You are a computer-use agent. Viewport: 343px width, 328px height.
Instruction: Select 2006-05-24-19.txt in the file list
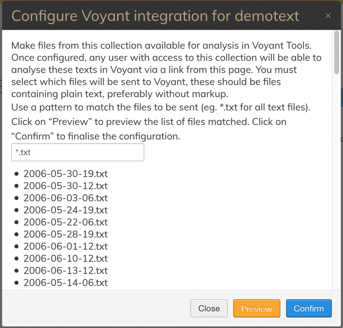click(x=66, y=210)
